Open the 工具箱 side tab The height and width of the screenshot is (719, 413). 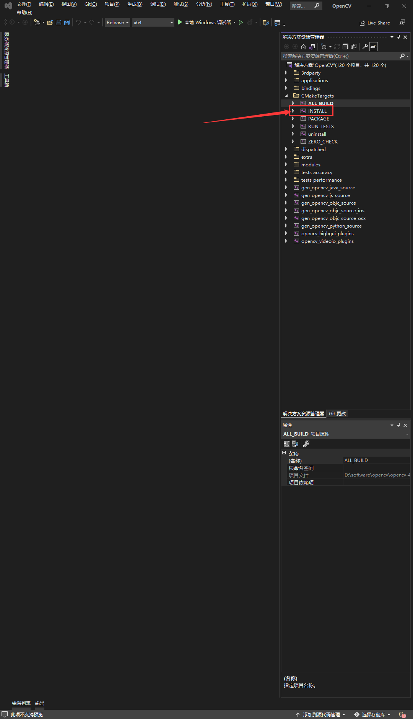tap(7, 80)
